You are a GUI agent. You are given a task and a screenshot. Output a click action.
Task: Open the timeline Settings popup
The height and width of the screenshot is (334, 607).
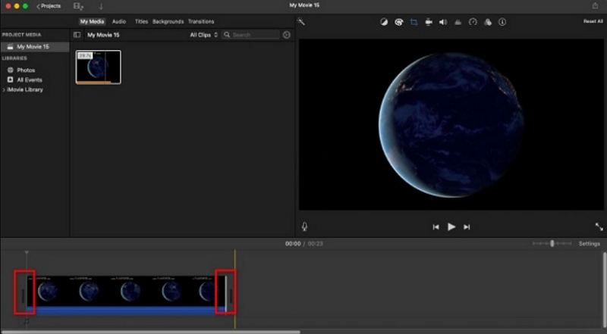tap(589, 244)
